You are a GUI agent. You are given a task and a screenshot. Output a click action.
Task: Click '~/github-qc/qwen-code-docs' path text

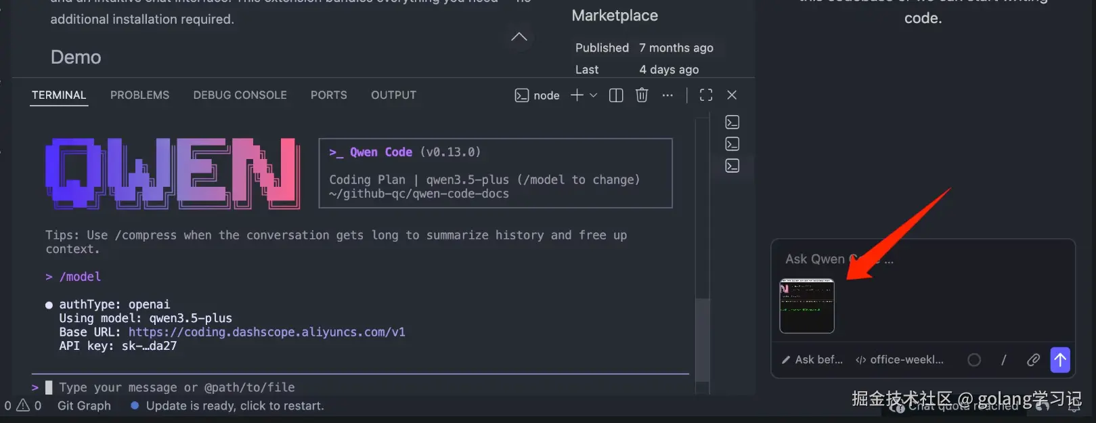coord(419,194)
